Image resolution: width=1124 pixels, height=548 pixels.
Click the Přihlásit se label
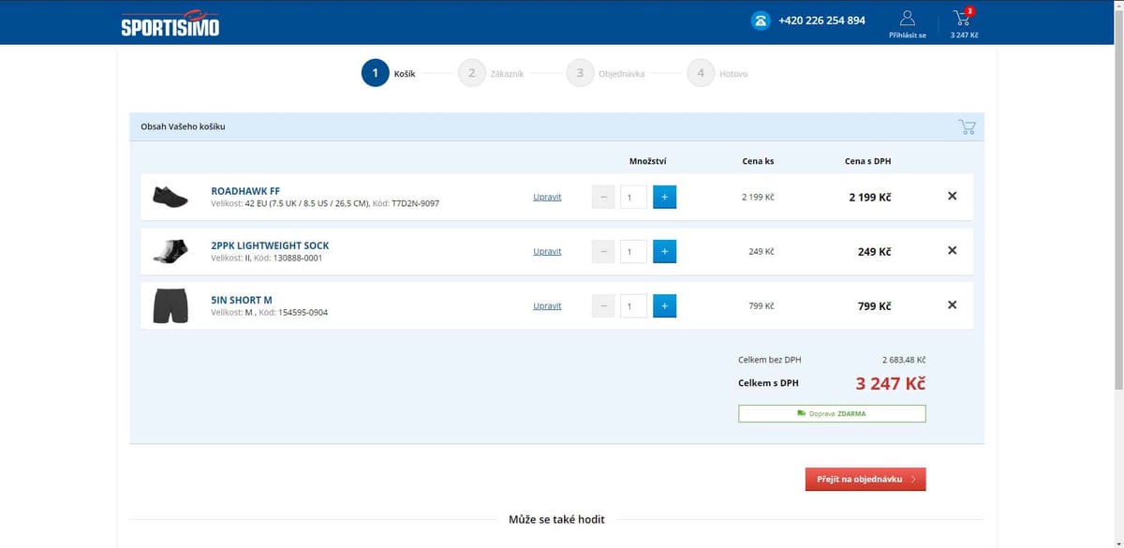click(908, 36)
